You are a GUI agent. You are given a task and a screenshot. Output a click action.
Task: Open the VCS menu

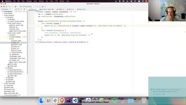click(56, 1)
